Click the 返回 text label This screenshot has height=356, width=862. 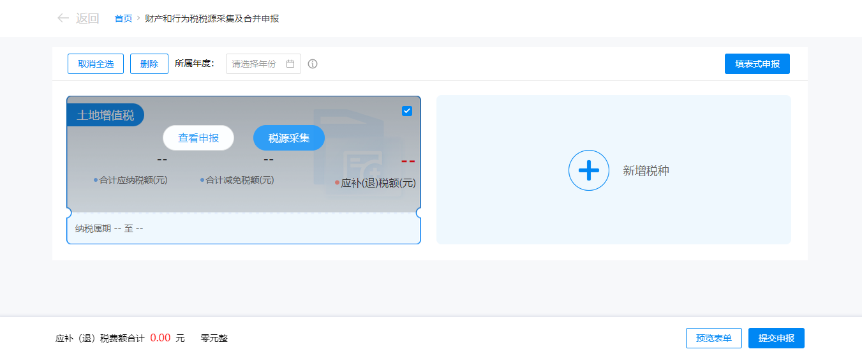click(87, 19)
